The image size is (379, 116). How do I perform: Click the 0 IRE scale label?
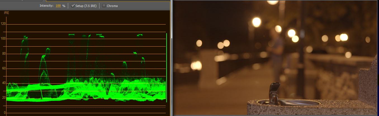point(4,112)
